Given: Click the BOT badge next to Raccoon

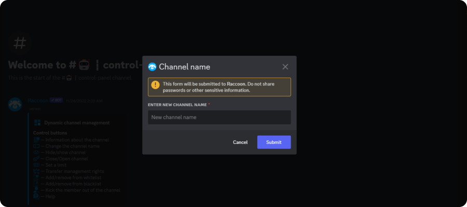Looking at the screenshot, I should [56, 100].
